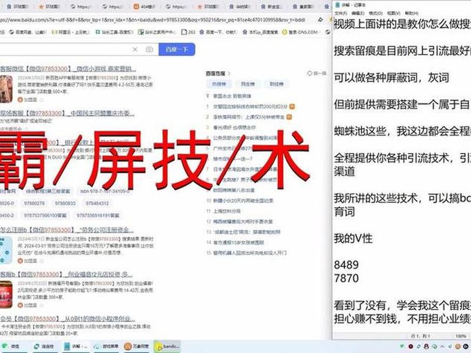Open 微信 from the taskbar
The image size is (471, 353).
pos(11,347)
